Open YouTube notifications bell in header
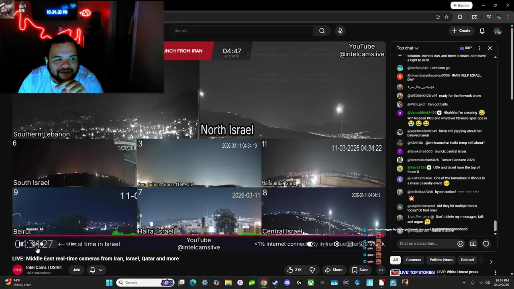 click(x=482, y=31)
